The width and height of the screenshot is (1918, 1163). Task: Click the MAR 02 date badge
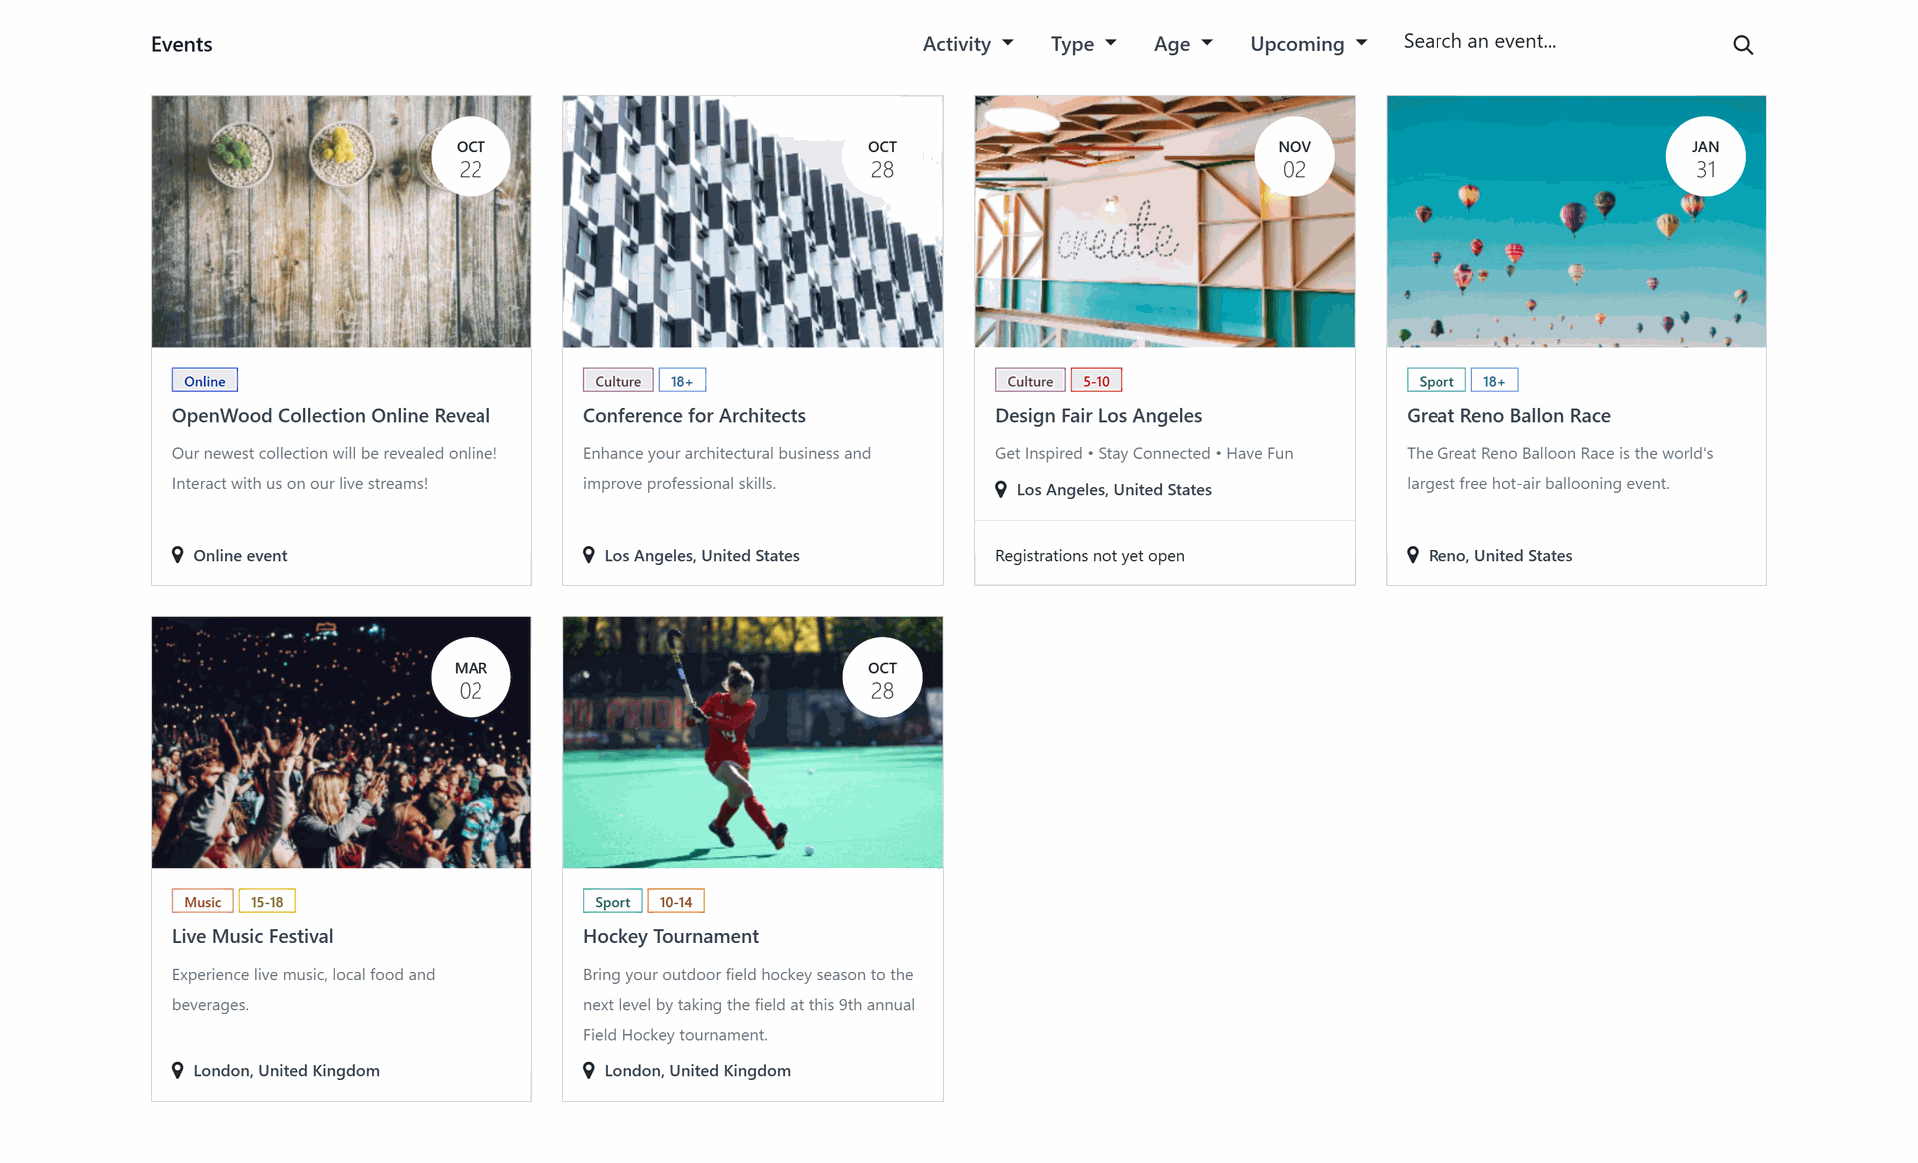[x=471, y=678]
